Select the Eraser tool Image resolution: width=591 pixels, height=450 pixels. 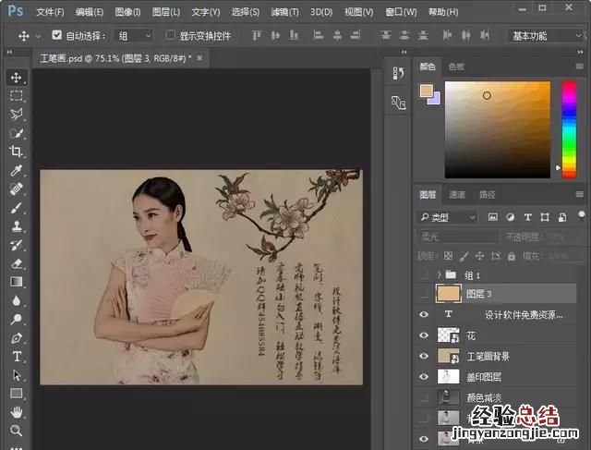[17, 263]
